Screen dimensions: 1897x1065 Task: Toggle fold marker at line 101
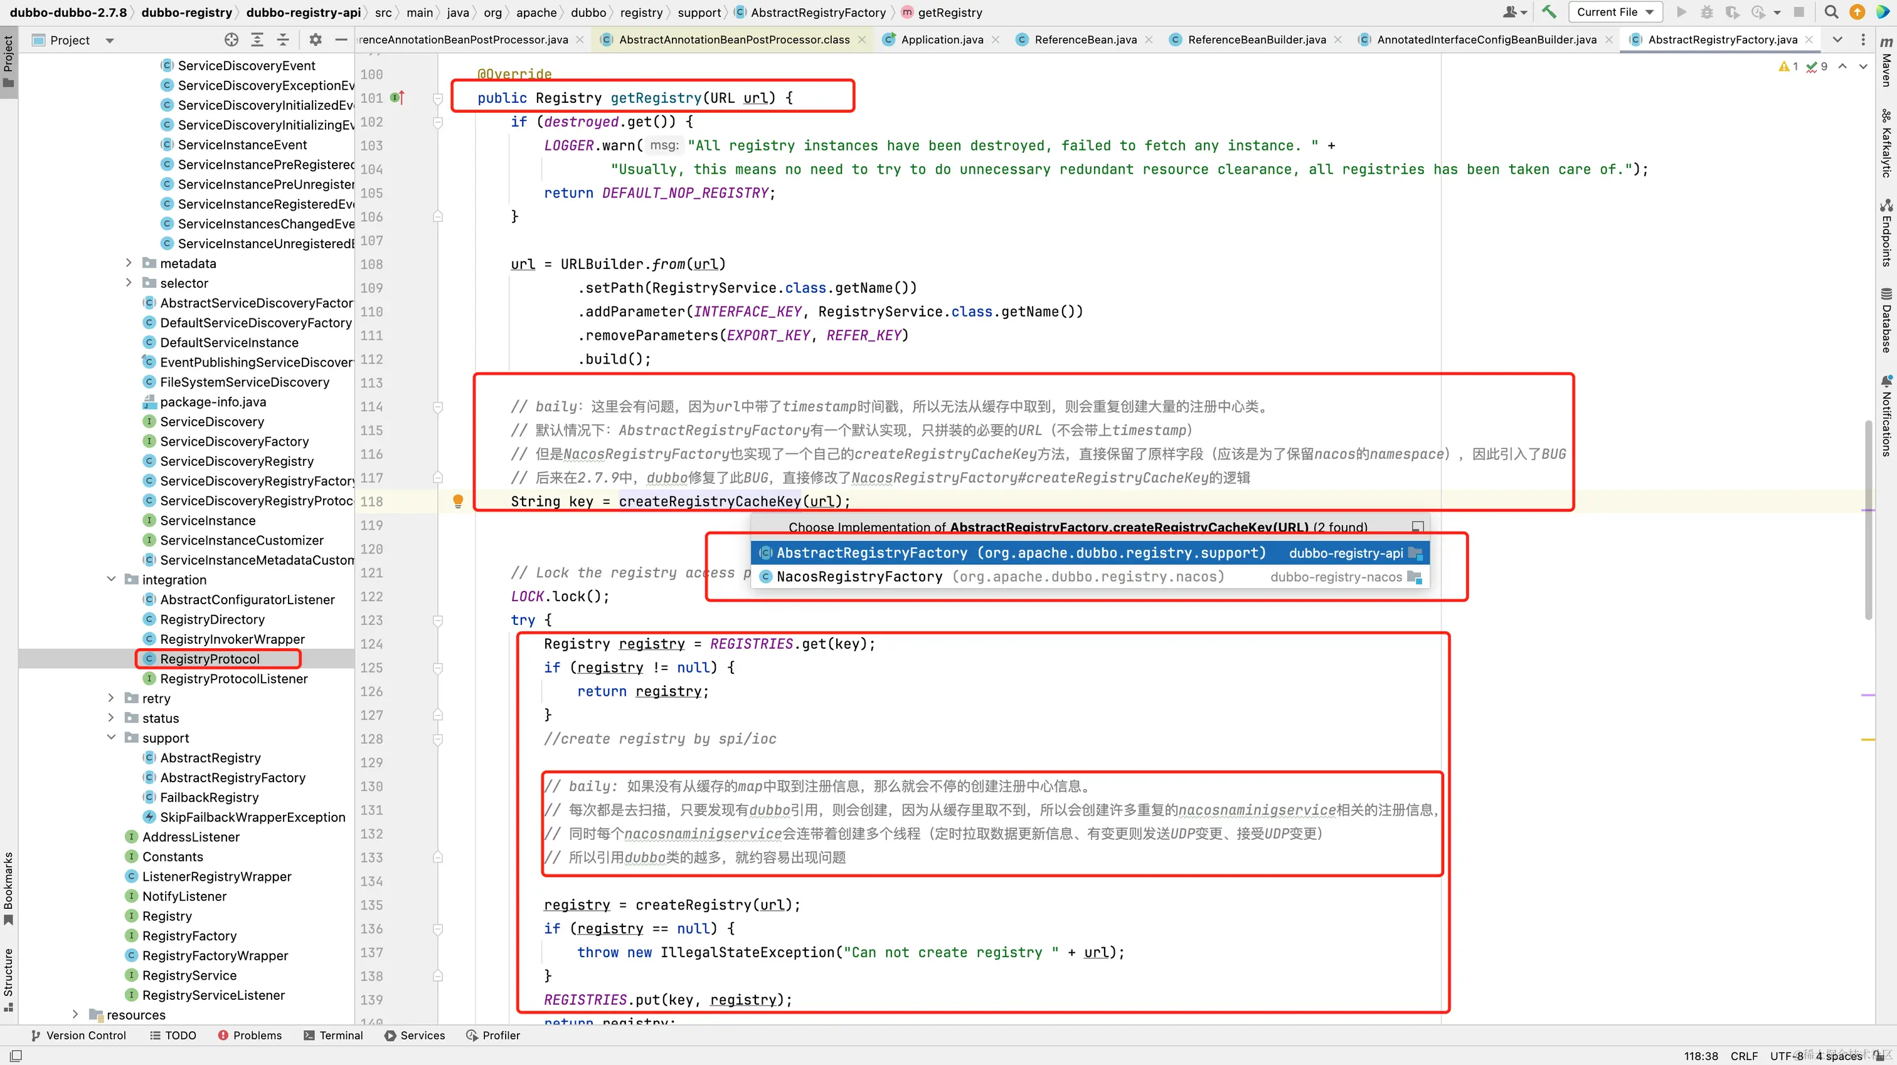437,98
